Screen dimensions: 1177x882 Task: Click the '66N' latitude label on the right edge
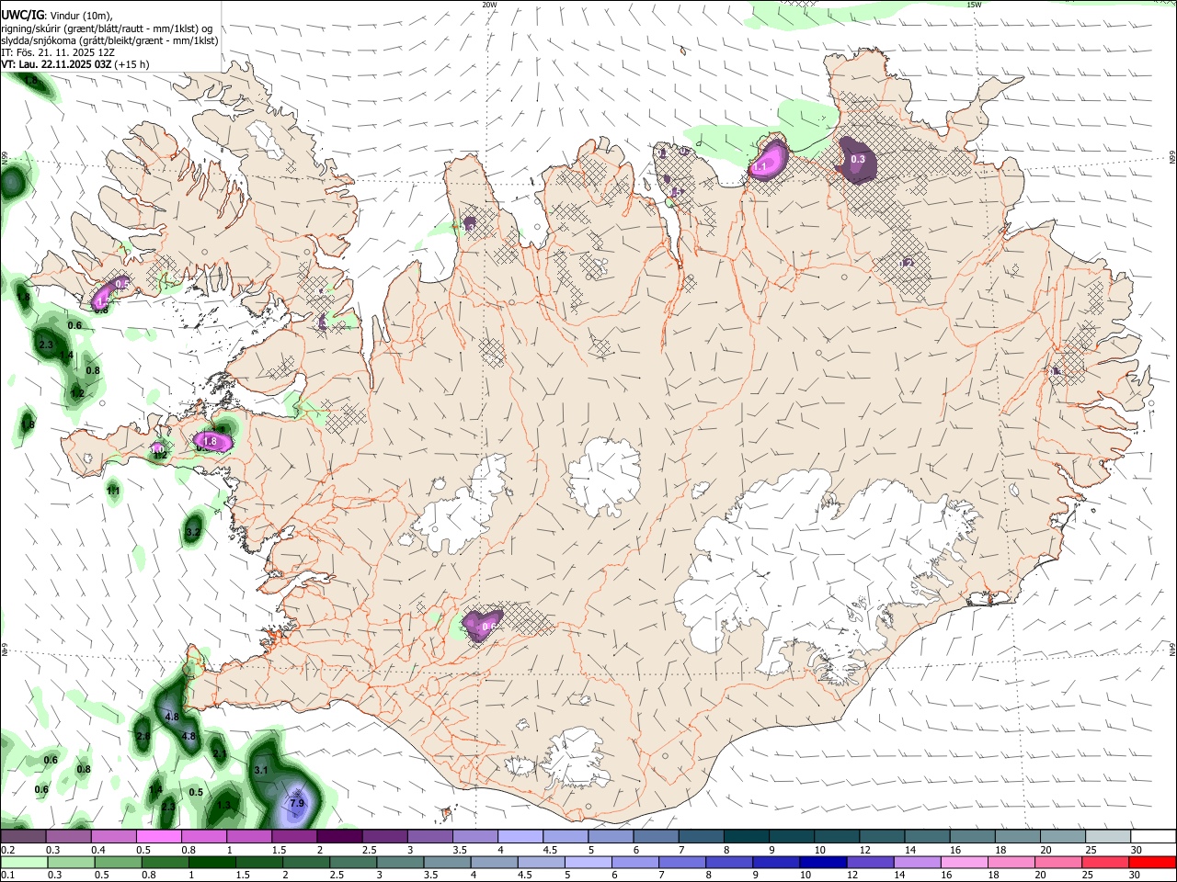pyautogui.click(x=1172, y=158)
